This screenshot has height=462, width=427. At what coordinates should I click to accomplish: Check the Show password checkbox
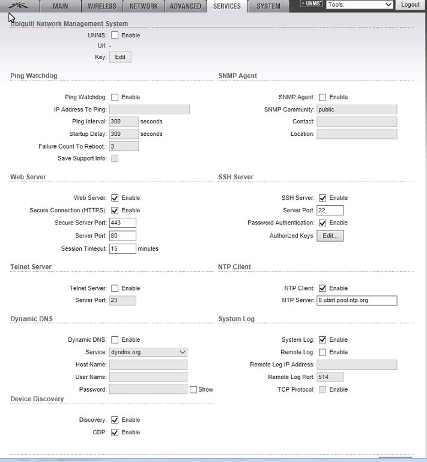tap(193, 390)
